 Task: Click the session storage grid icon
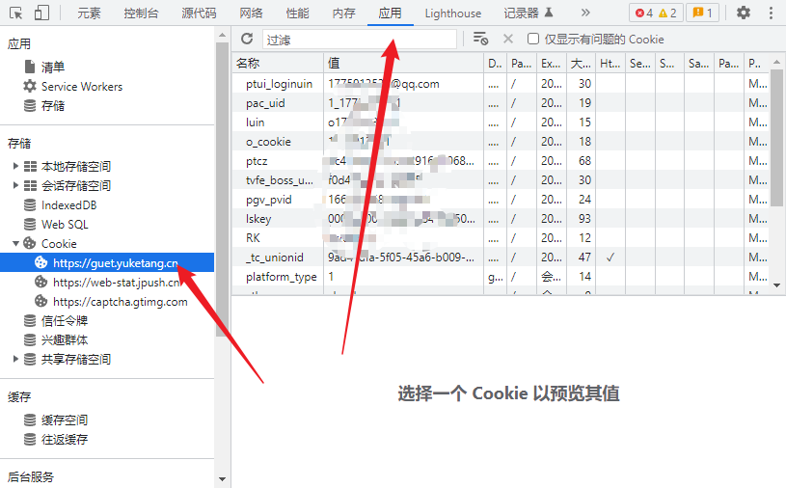pos(30,186)
